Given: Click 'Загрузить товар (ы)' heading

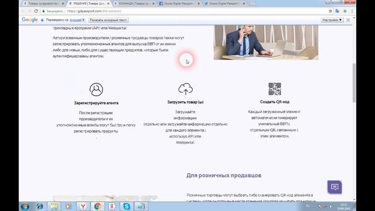Looking at the screenshot, I should [185, 102].
